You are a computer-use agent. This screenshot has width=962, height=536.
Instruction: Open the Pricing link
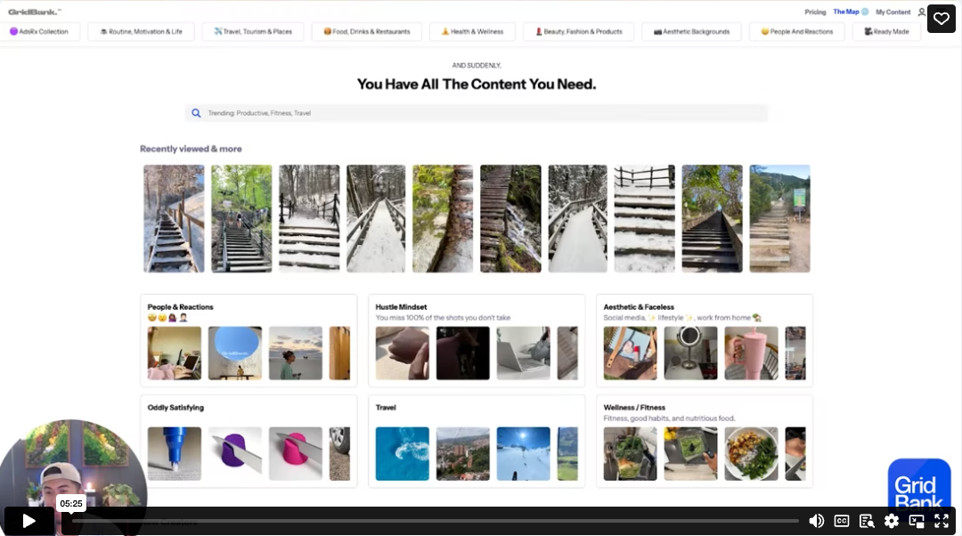click(x=815, y=12)
